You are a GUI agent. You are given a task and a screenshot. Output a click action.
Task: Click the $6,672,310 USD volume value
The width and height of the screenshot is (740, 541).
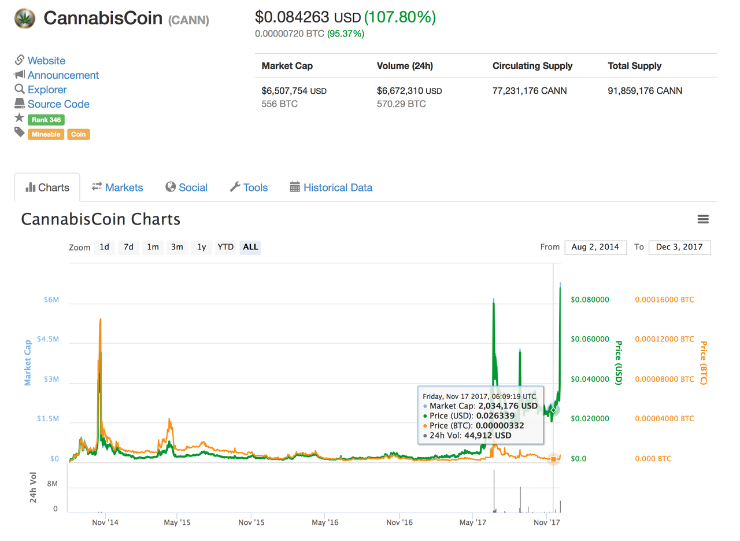(x=409, y=91)
